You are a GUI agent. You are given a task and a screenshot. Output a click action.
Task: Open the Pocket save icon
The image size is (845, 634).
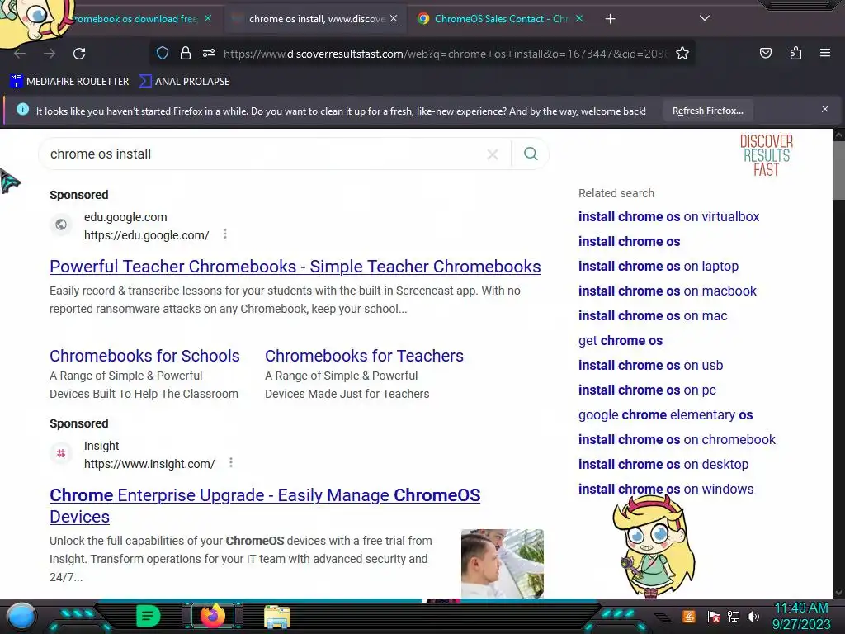765,53
